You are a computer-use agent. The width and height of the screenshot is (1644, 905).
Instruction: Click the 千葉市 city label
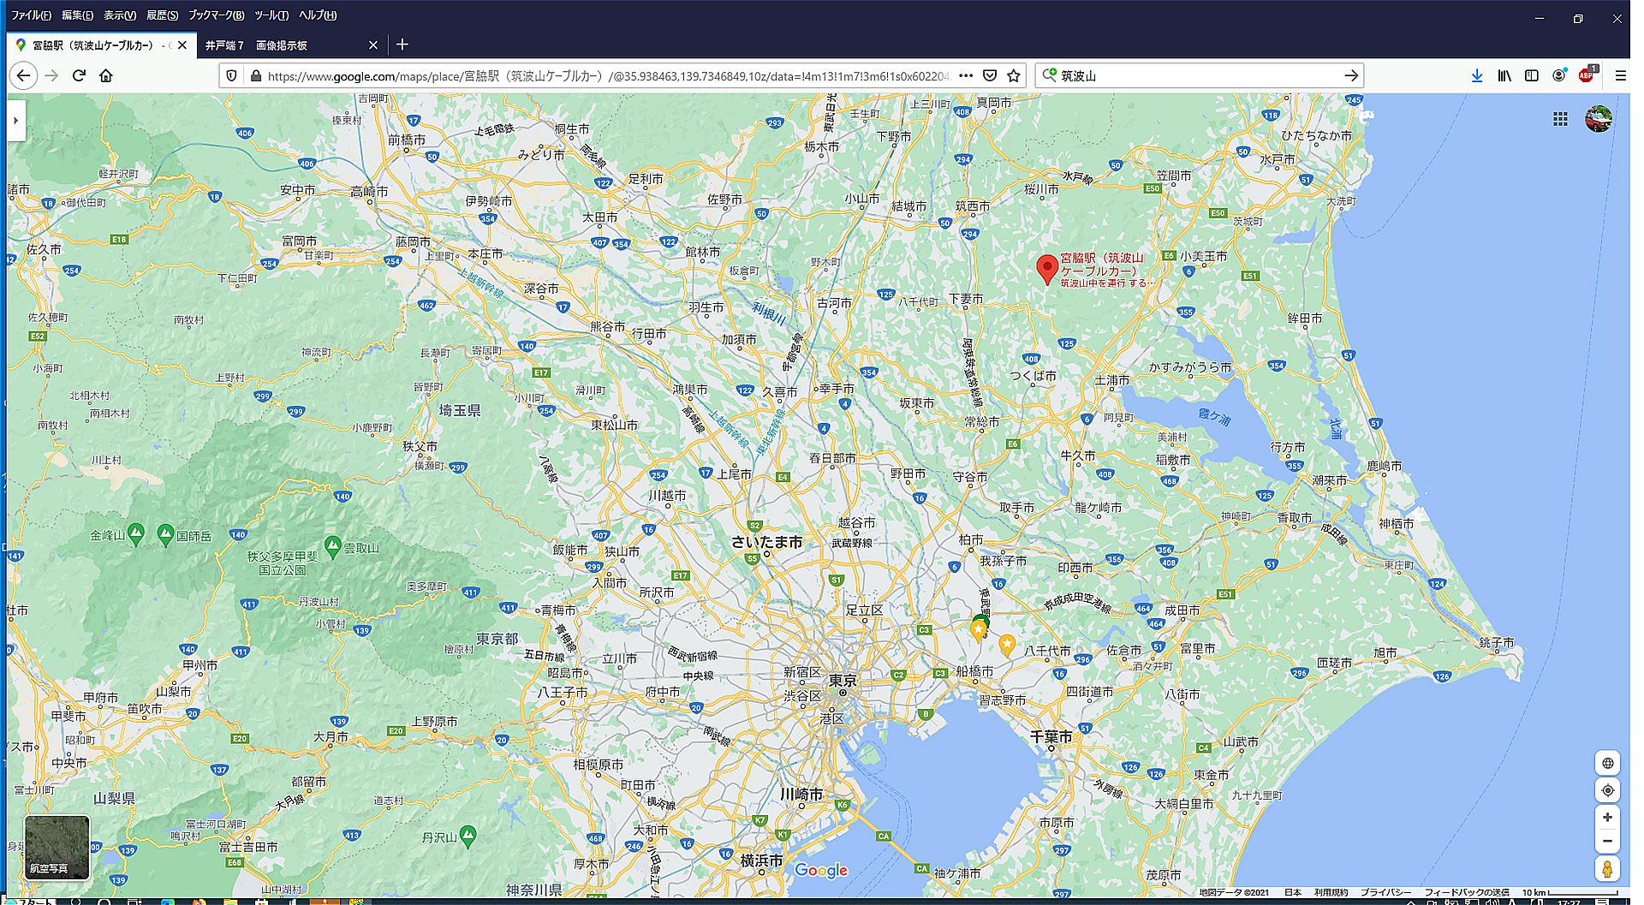pos(1051,736)
